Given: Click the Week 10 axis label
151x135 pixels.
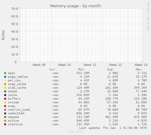Looking at the screenshot, I should pos(64,65).
